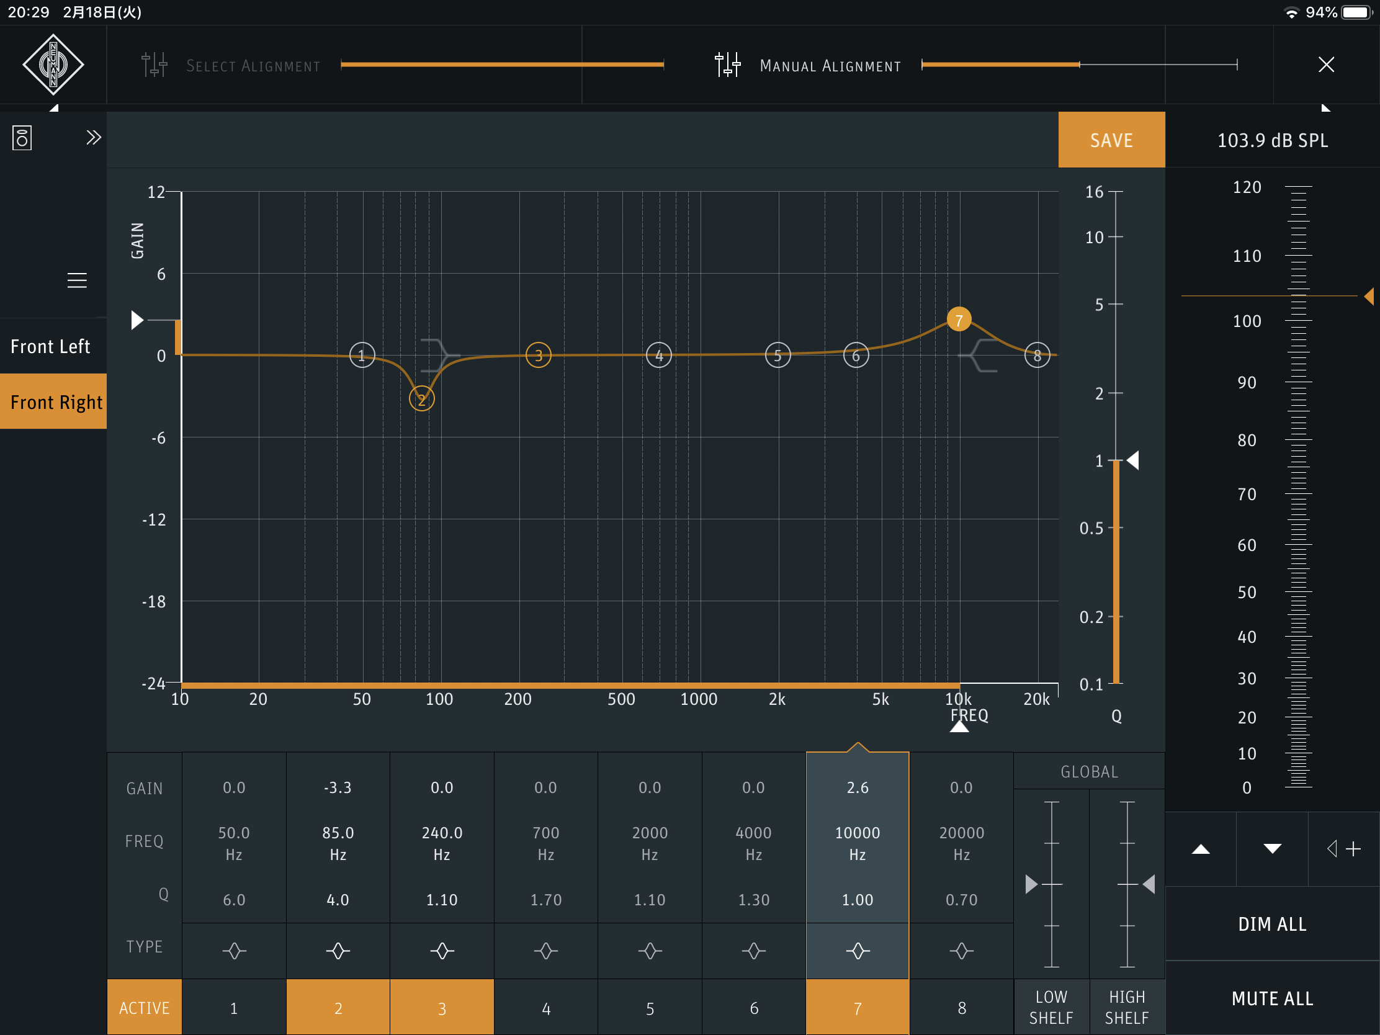Open the Select Alignment step
This screenshot has width=1380, height=1035.
(253, 66)
